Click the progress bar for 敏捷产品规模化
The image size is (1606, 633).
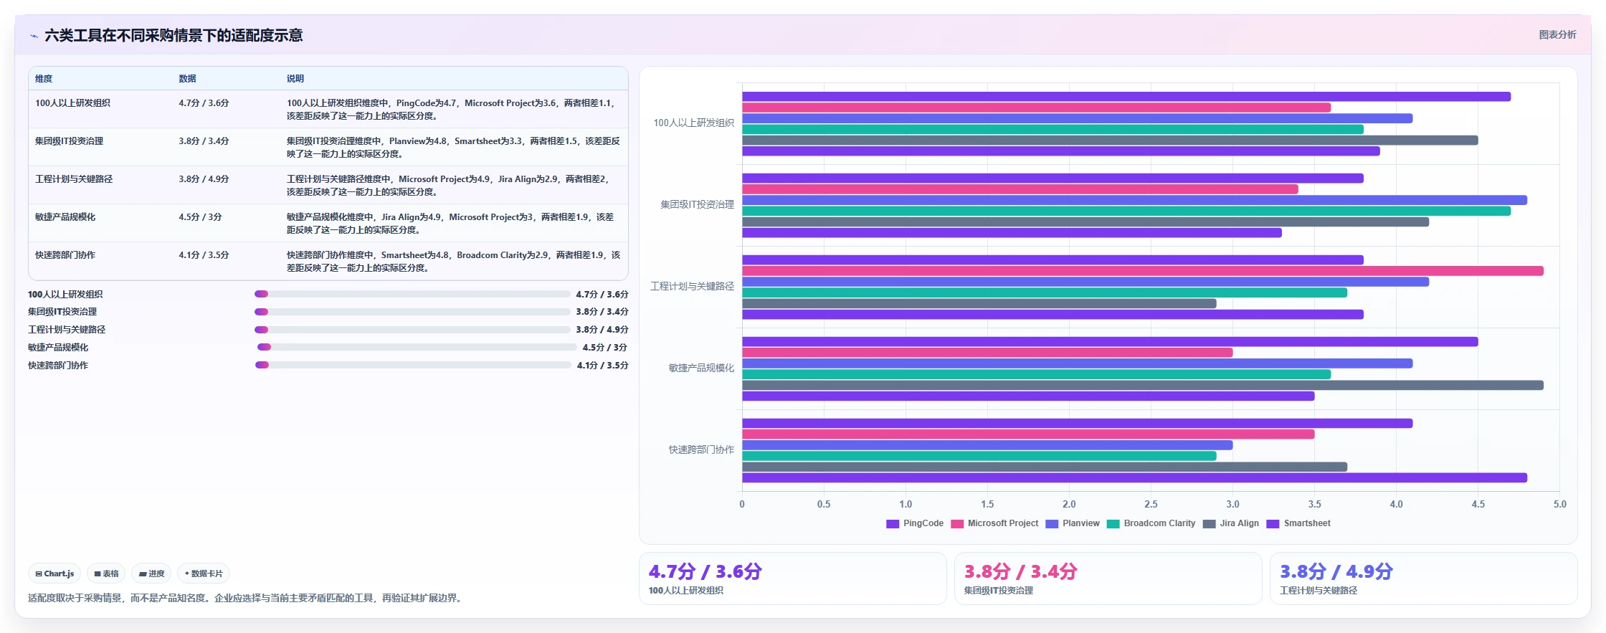pos(417,347)
